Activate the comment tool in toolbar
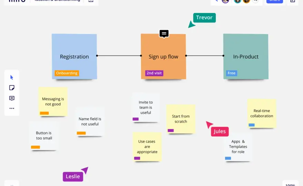Viewport: 303px width, 186px height. (x=12, y=98)
